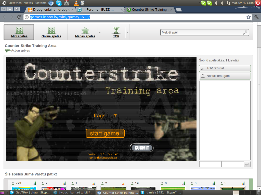Image resolution: width=261 pixels, height=195 pixels.
Task: Open the TOP games tab
Action: [116, 32]
